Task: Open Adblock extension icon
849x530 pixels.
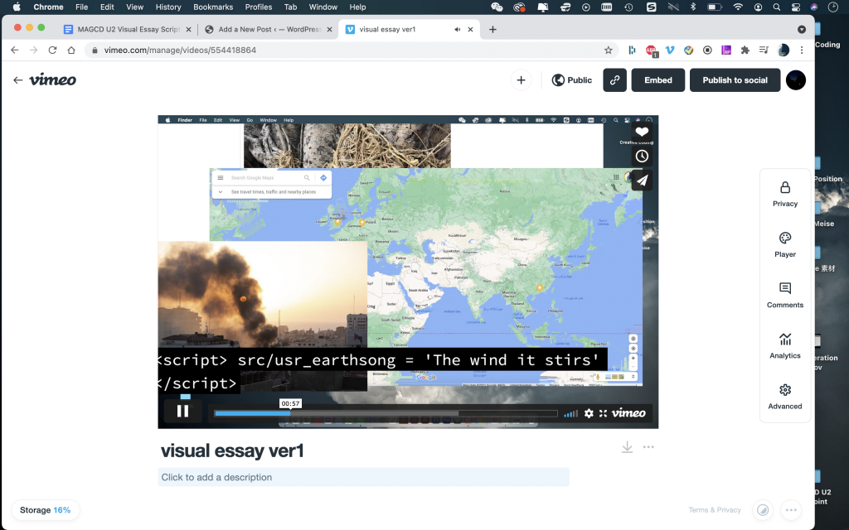Action: pyautogui.click(x=652, y=51)
